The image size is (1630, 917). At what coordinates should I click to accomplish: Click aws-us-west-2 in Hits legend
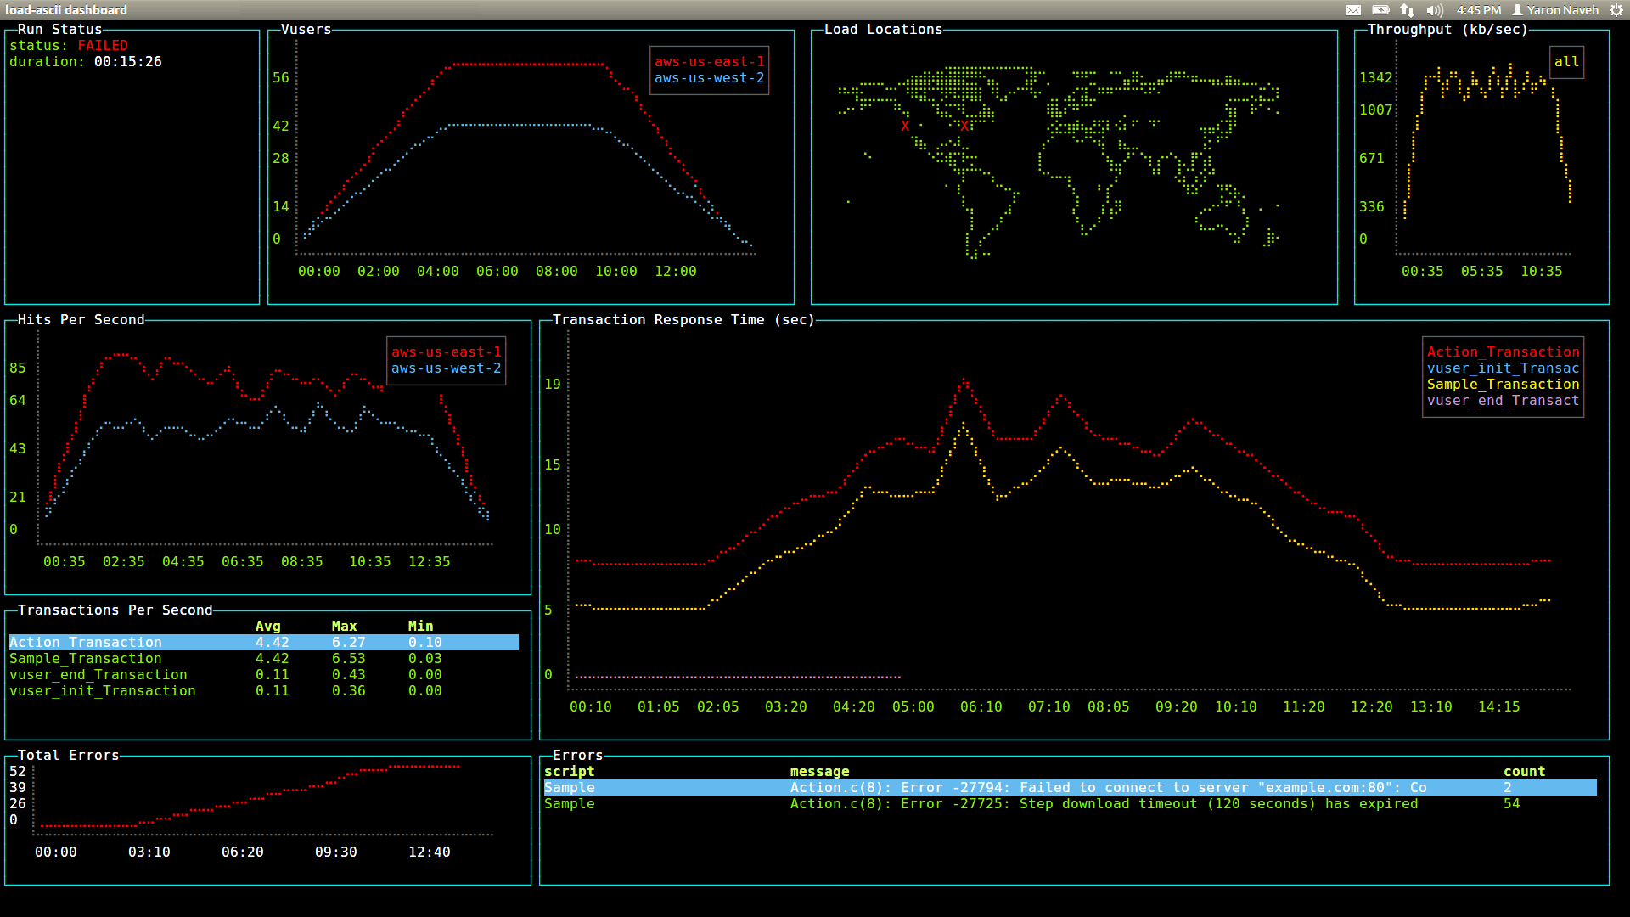tap(446, 368)
